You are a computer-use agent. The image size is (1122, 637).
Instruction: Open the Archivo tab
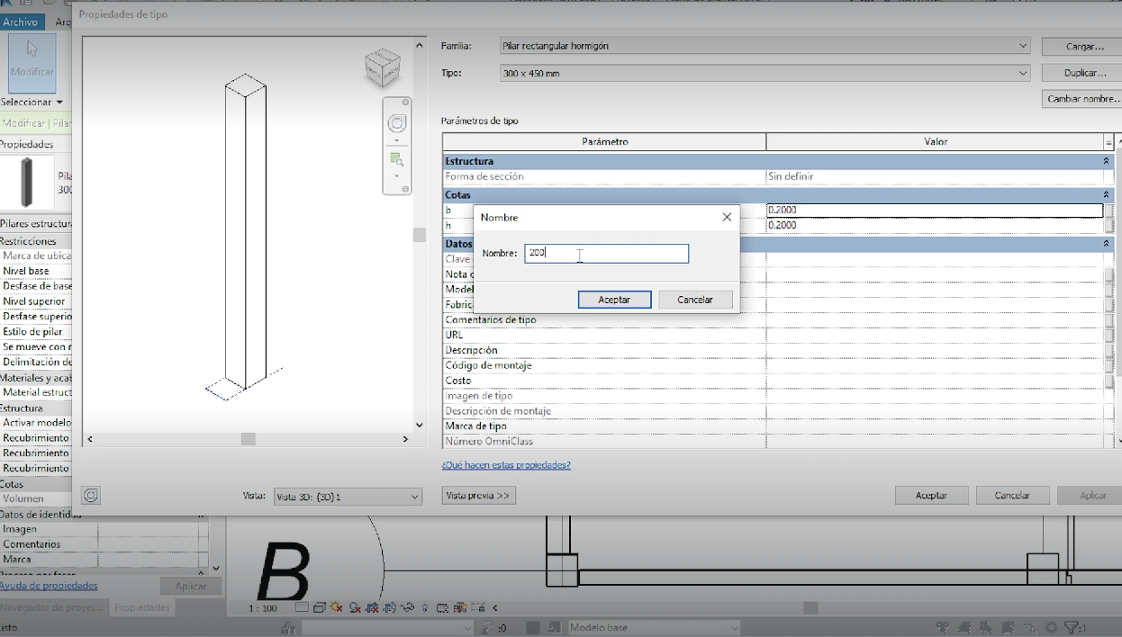tap(20, 22)
